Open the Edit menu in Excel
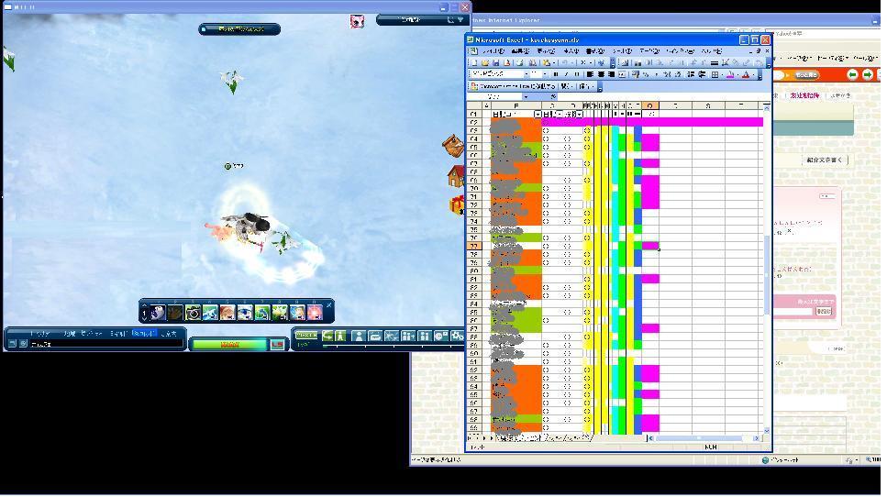This screenshot has height=497, width=887. tap(520, 50)
